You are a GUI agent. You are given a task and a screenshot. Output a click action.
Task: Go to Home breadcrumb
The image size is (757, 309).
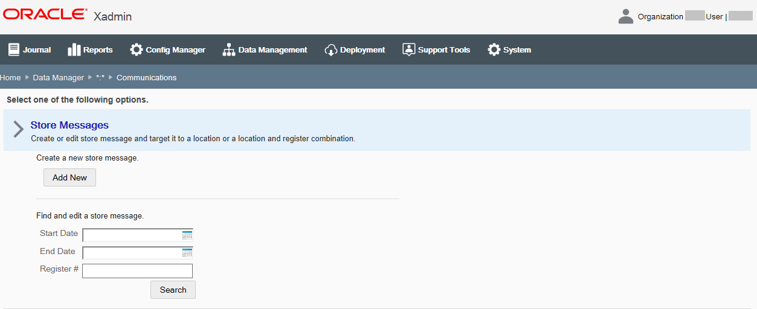(x=10, y=77)
